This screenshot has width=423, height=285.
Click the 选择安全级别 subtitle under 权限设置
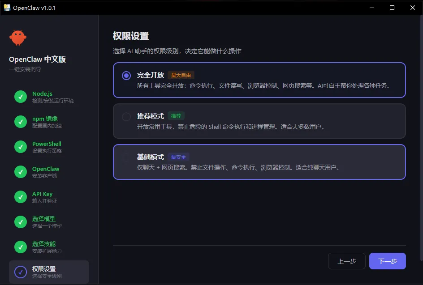click(47, 276)
